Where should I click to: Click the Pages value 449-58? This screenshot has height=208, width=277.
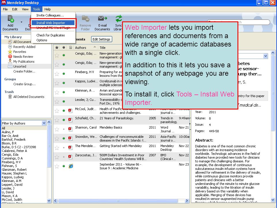click(x=214, y=131)
